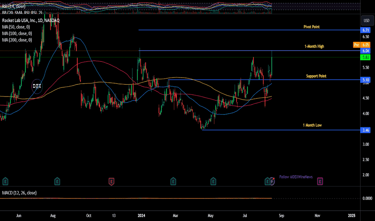Click the 5.10 support price label
The height and width of the screenshot is (221, 375).
[365, 80]
